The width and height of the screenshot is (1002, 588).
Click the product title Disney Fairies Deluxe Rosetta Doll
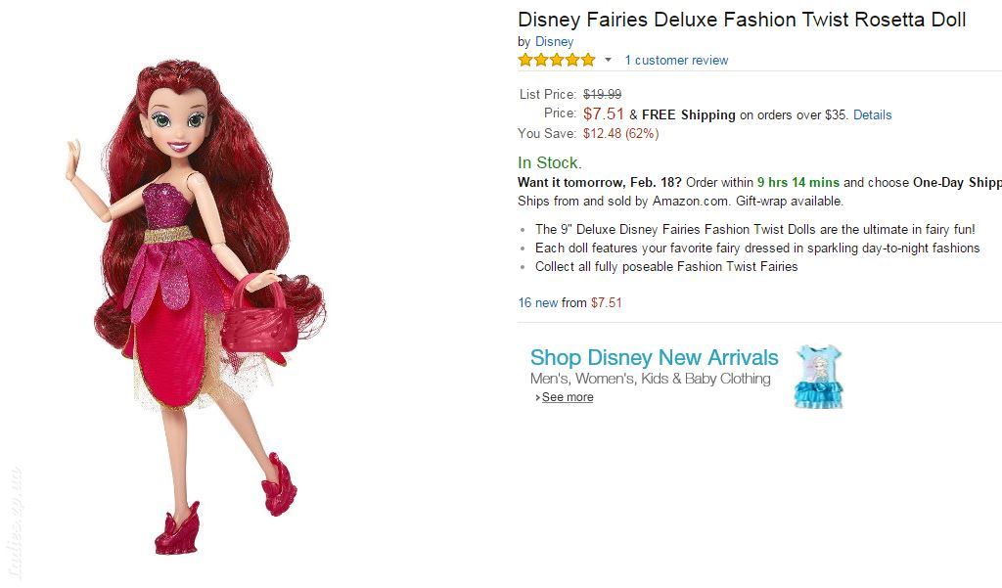(x=742, y=20)
